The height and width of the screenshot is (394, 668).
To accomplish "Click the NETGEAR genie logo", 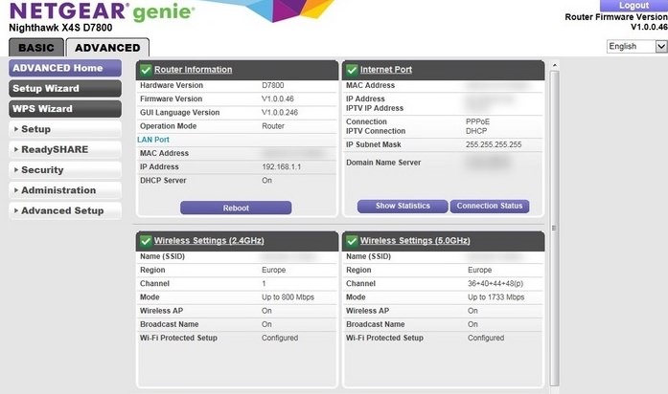I will click(102, 11).
